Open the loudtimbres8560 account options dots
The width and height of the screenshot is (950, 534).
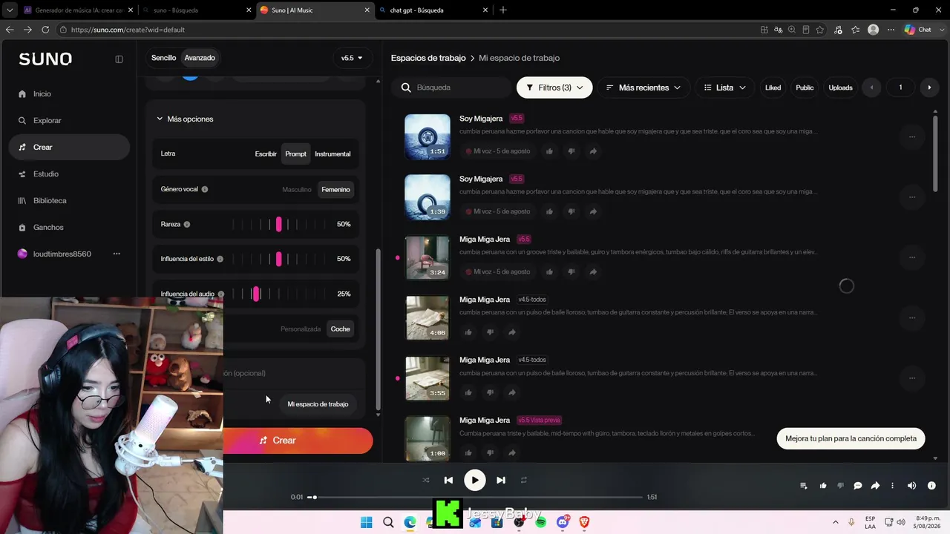click(x=117, y=254)
